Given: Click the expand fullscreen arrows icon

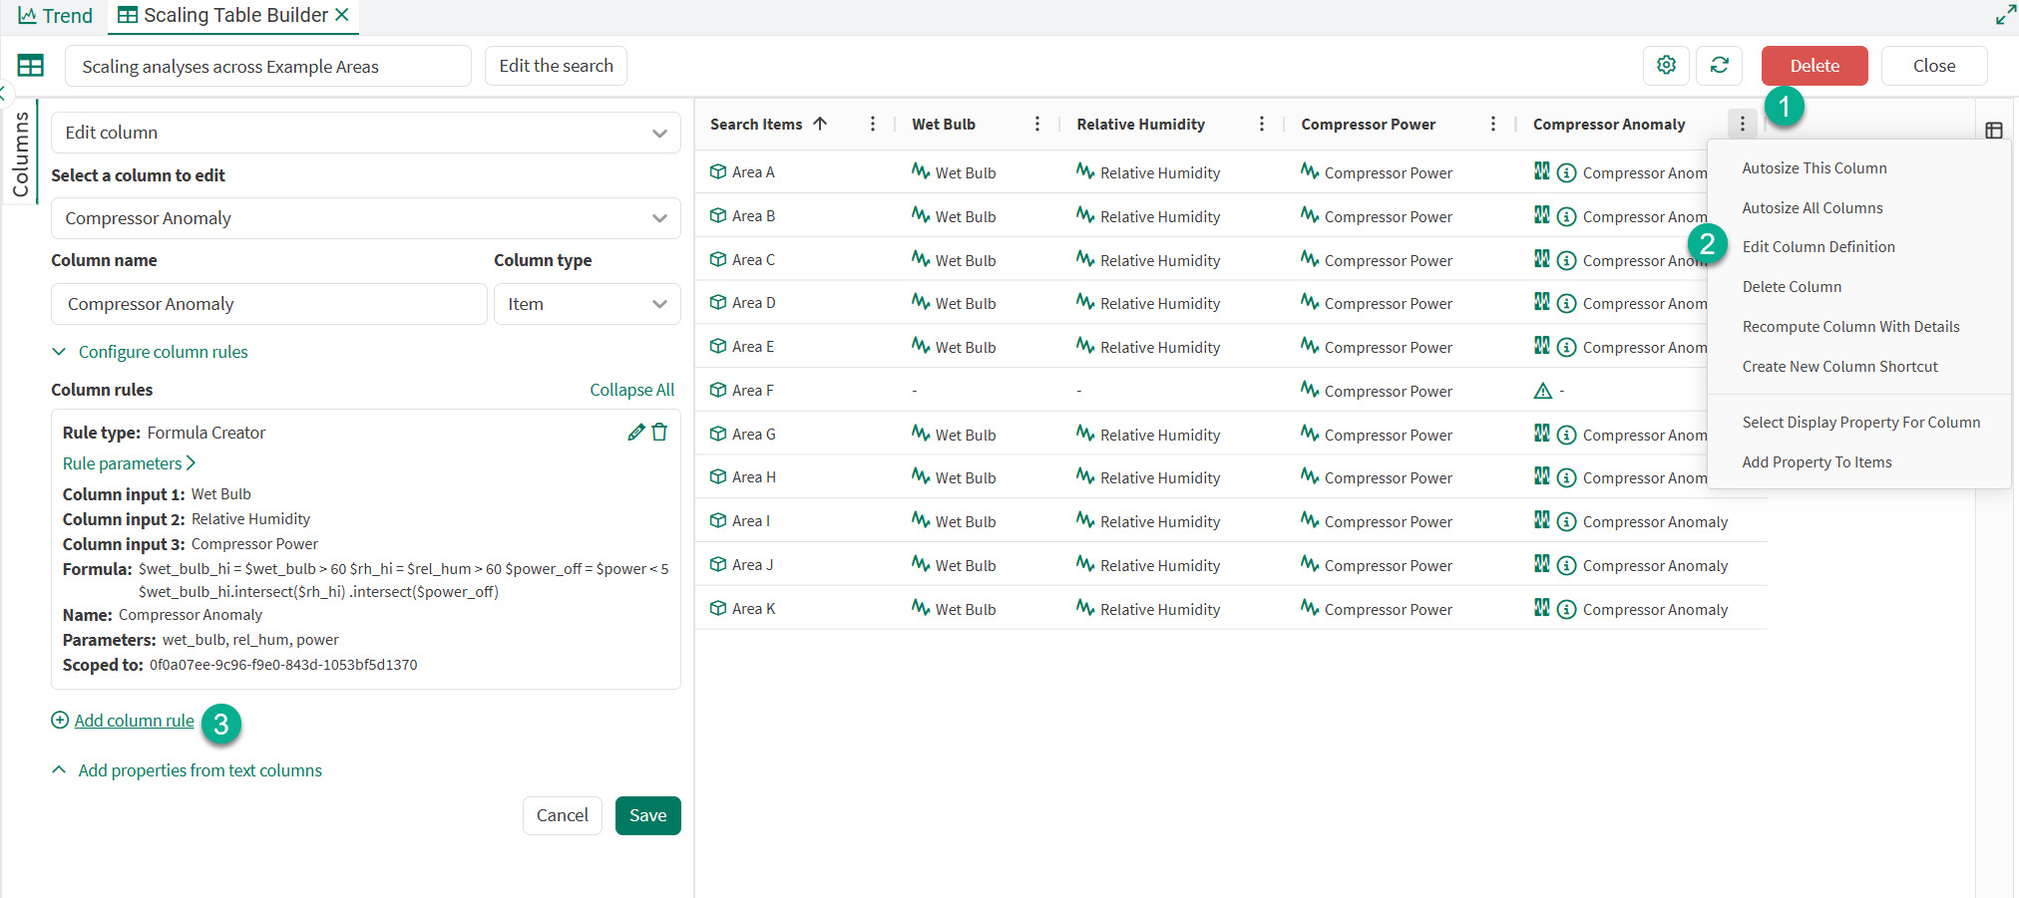Looking at the screenshot, I should tap(2005, 15).
